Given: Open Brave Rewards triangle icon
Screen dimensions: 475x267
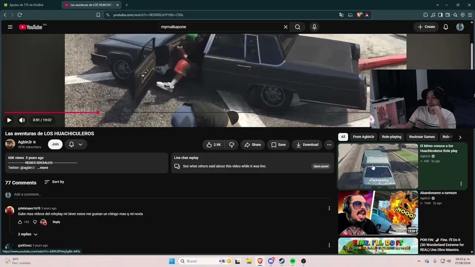Looking at the screenshot, I should point(367,15).
